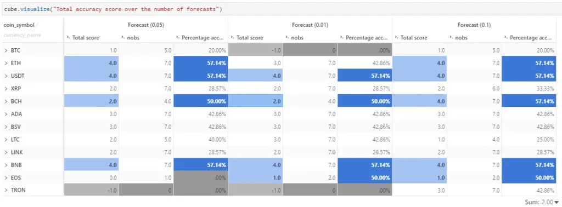Click measure icon beside Forecast (0.1) nobs

[451, 37]
